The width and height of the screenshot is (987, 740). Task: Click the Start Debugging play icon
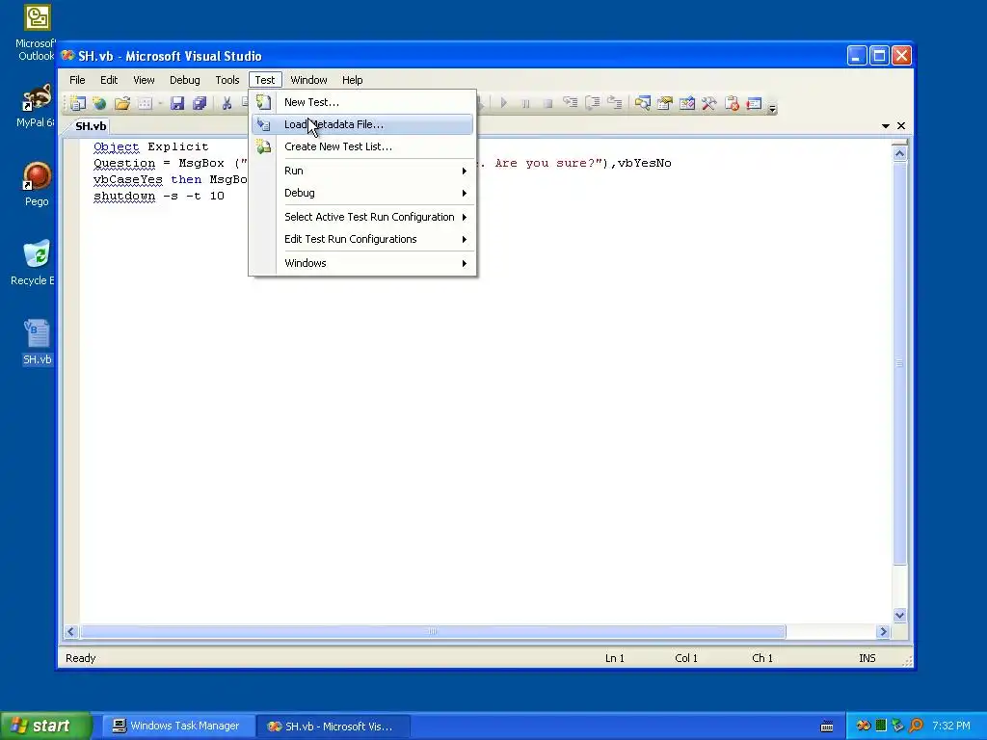point(503,102)
